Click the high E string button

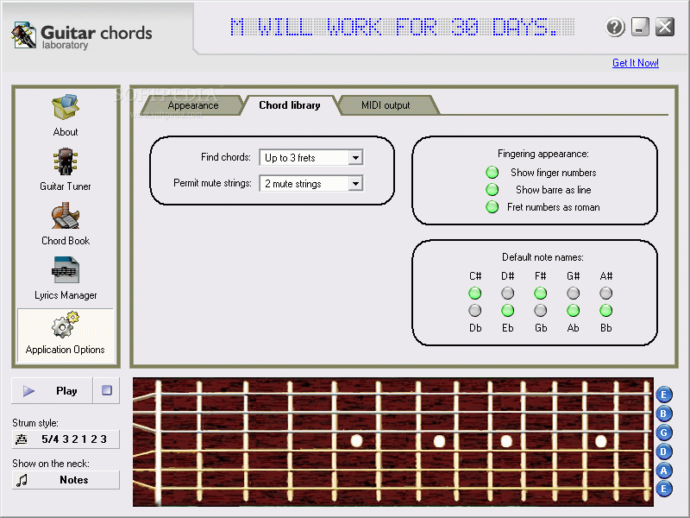[664, 395]
